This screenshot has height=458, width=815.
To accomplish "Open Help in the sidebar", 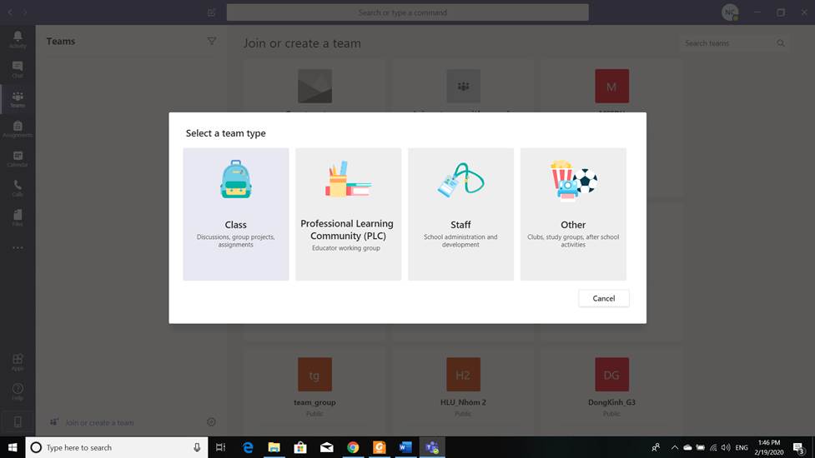I will [18, 391].
